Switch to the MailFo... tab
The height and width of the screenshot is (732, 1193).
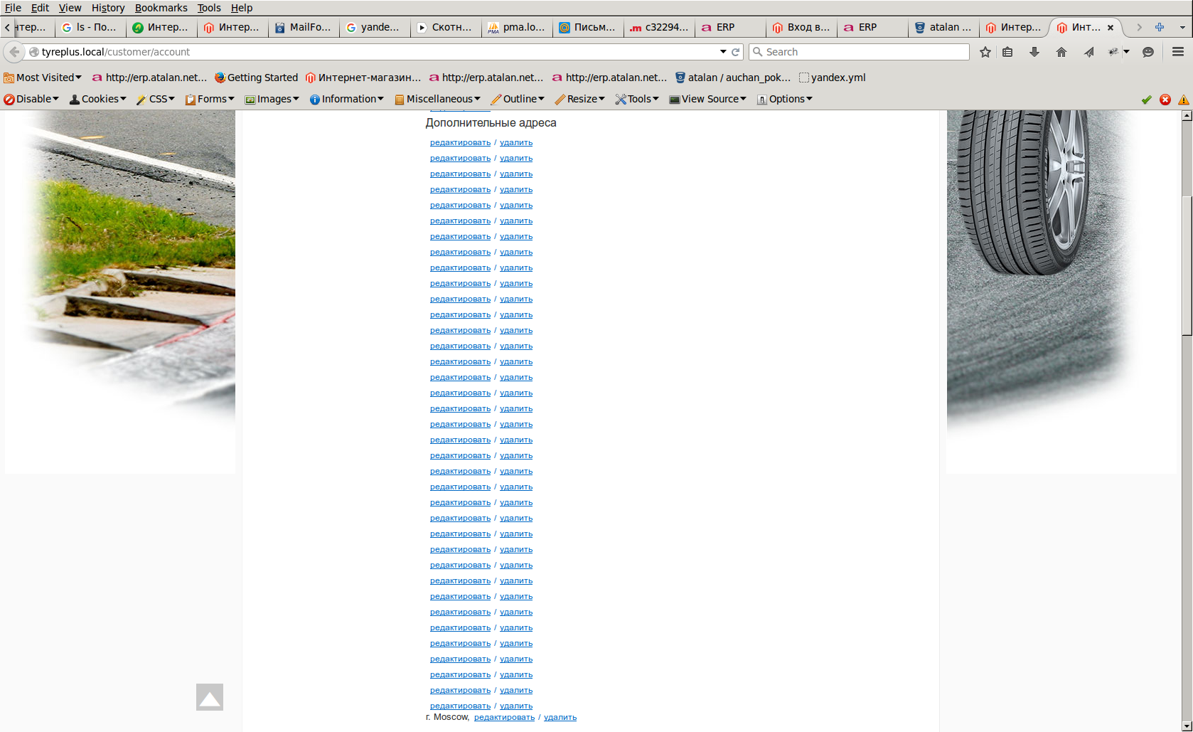coord(304,28)
